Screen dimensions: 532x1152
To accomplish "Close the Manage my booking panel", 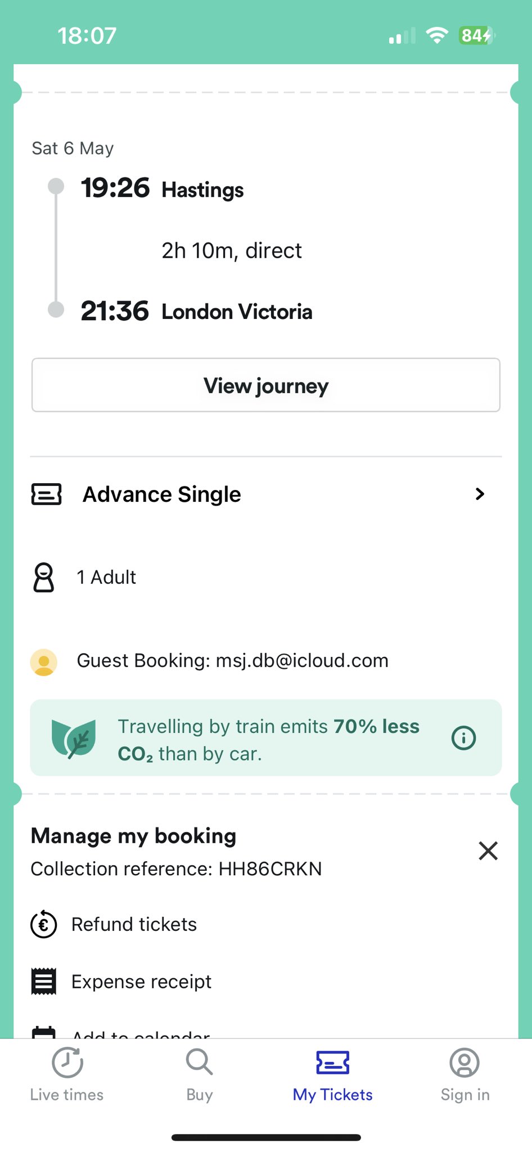I will 488,851.
